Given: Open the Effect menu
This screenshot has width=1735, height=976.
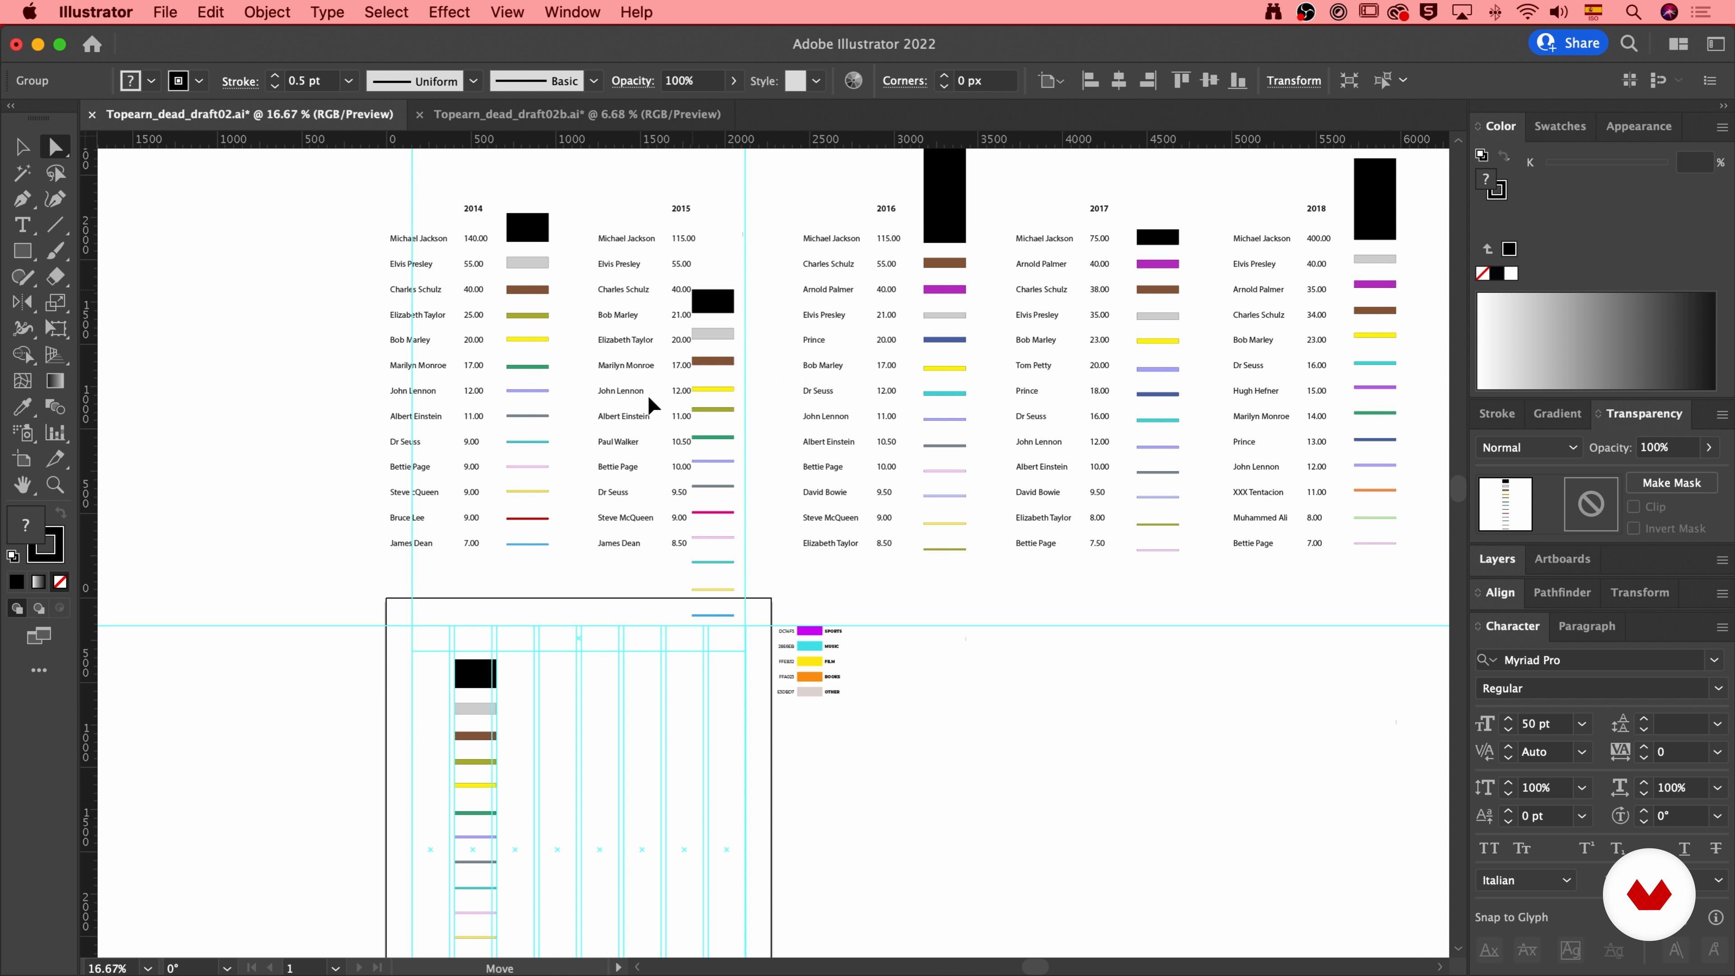Looking at the screenshot, I should click(449, 12).
